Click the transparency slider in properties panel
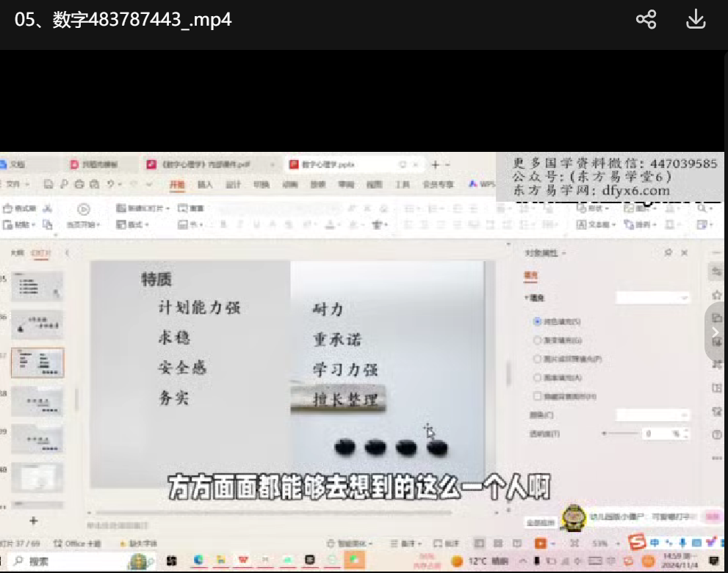728x573 pixels. coord(617,434)
